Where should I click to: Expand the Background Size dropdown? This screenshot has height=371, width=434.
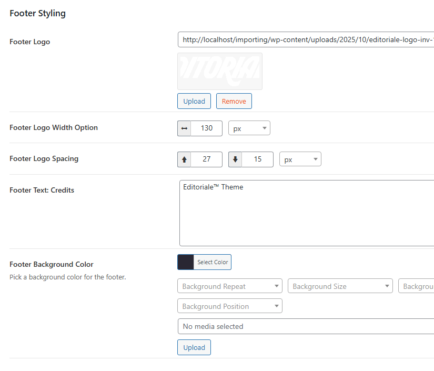340,286
